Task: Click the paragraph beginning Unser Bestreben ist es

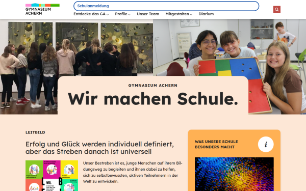Action: (133, 172)
